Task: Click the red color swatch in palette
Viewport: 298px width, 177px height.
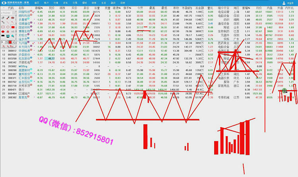Action: pos(10,42)
